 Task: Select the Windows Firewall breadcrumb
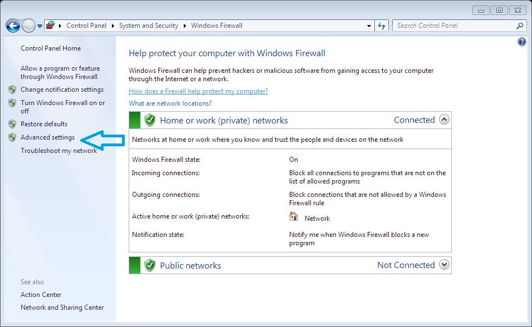pos(217,26)
